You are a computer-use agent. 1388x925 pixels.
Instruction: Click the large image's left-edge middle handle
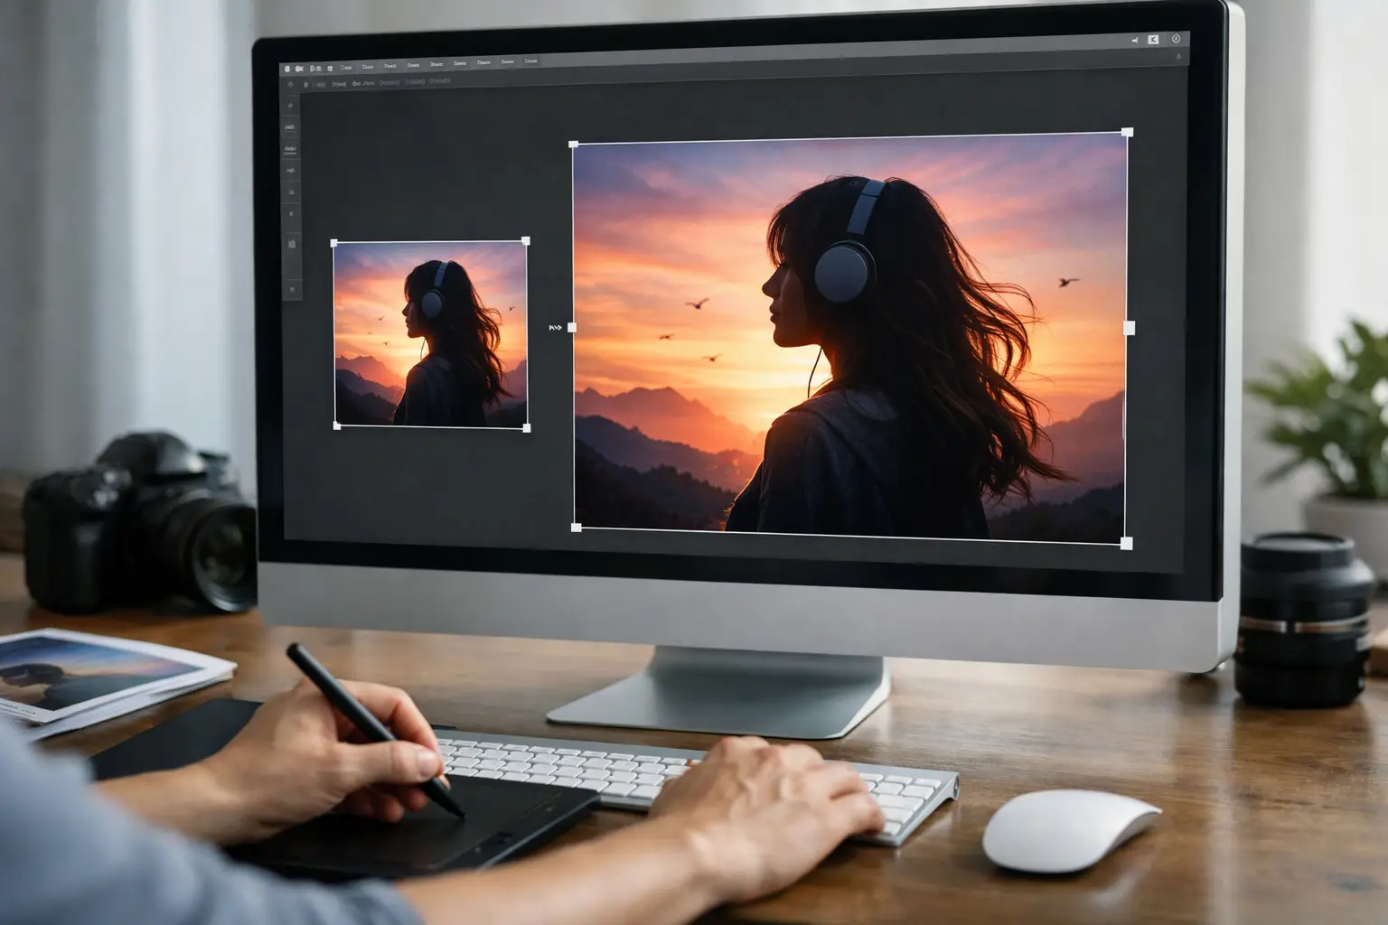pyautogui.click(x=571, y=327)
